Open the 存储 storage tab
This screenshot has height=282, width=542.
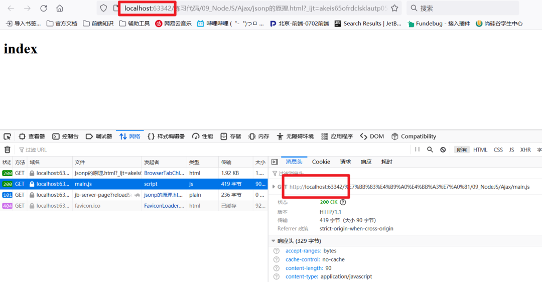pyautogui.click(x=230, y=136)
